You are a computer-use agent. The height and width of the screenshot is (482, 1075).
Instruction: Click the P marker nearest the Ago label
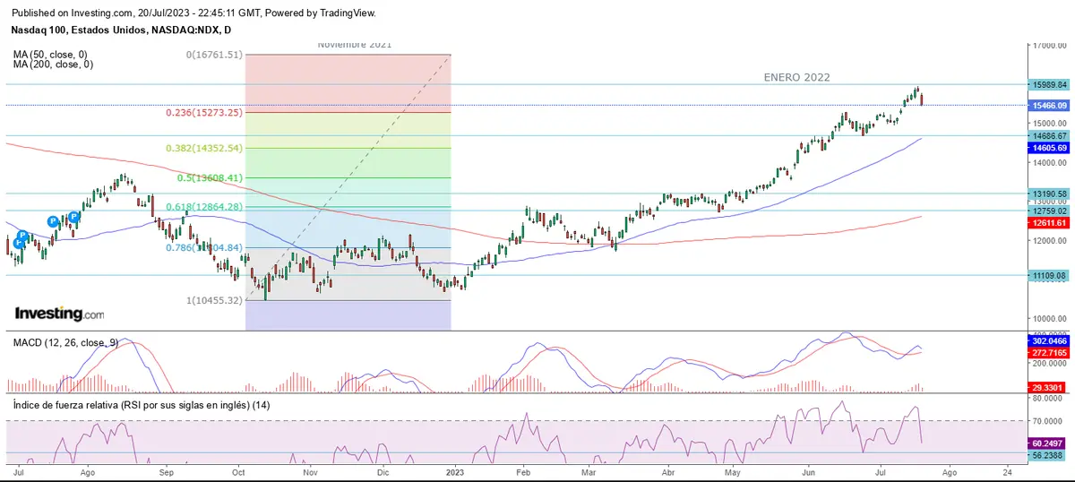point(73,216)
